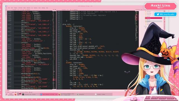Viewport: 179px width, 101px height.
Task: Select the red highlighted file in project tree
Action: (x=154, y=18)
